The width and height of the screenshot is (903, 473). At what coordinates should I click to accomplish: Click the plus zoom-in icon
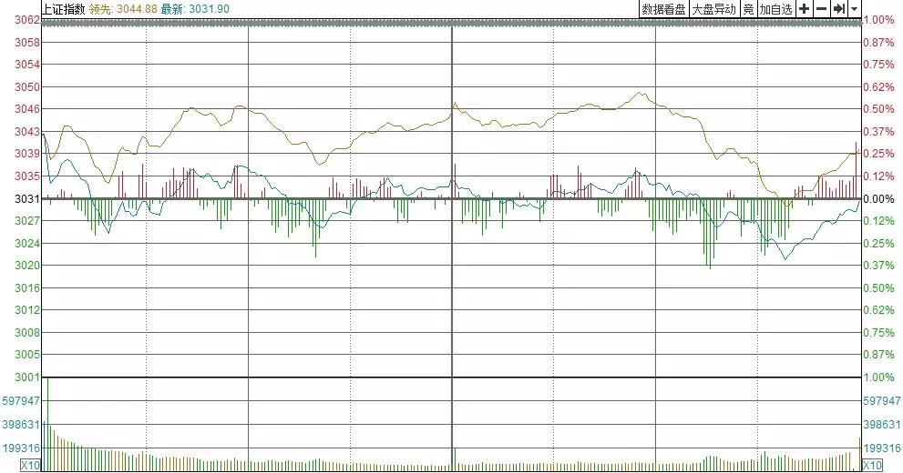804,9
